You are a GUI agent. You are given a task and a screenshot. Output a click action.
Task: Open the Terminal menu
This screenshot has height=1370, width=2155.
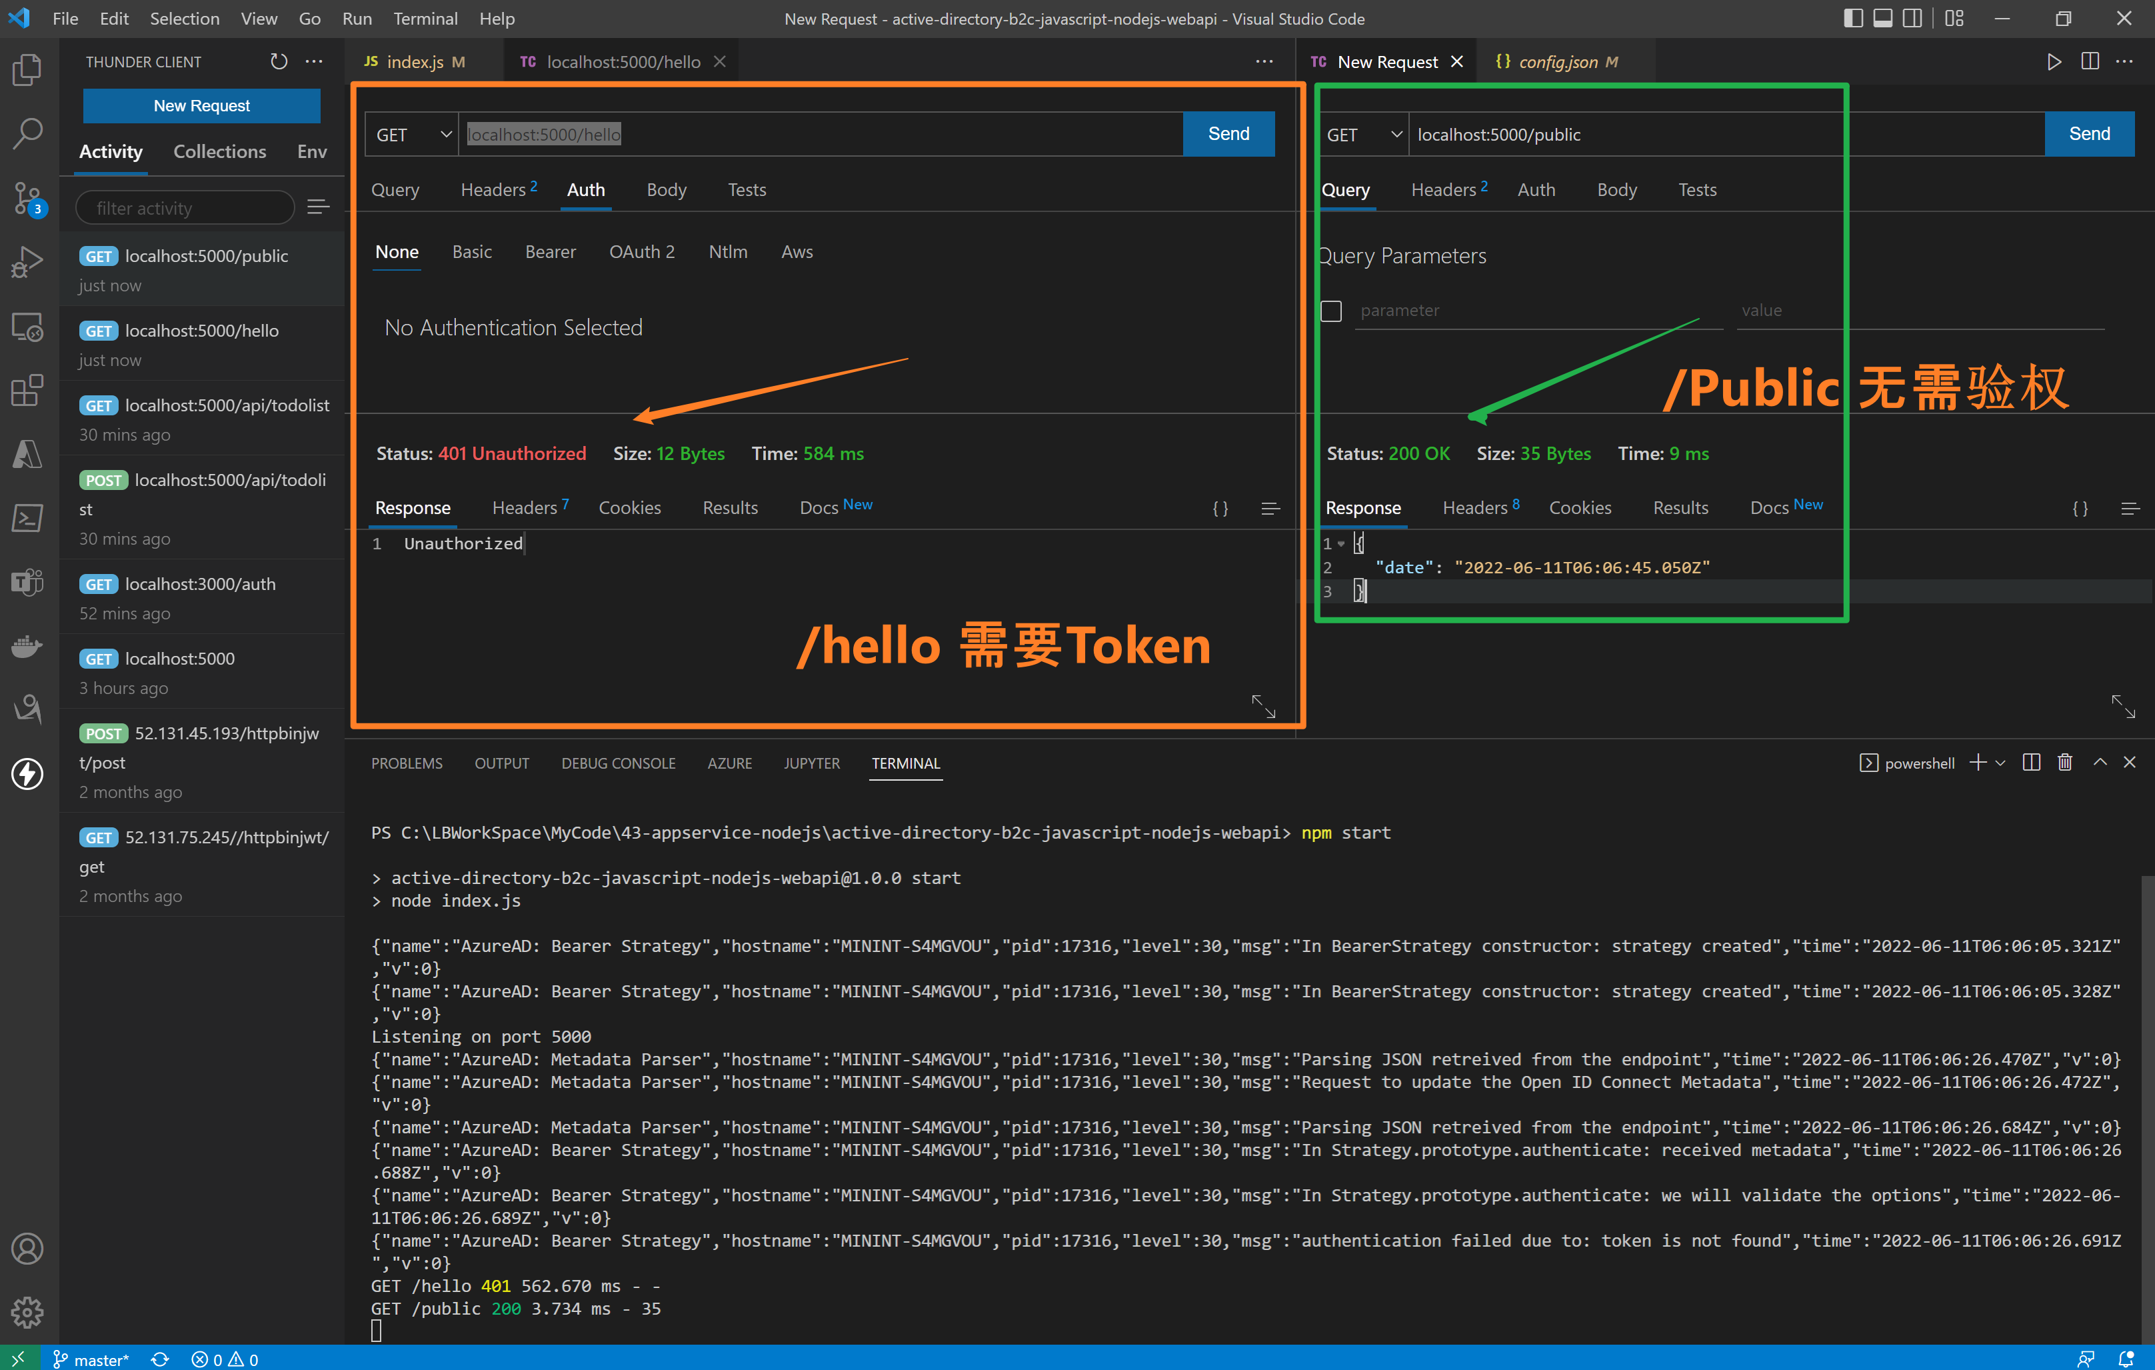(x=425, y=19)
